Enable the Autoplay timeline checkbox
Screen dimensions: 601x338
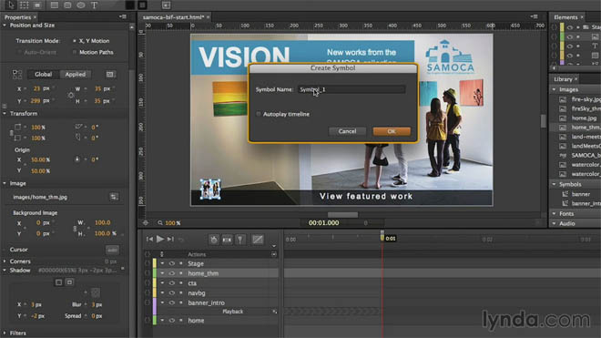coord(259,114)
